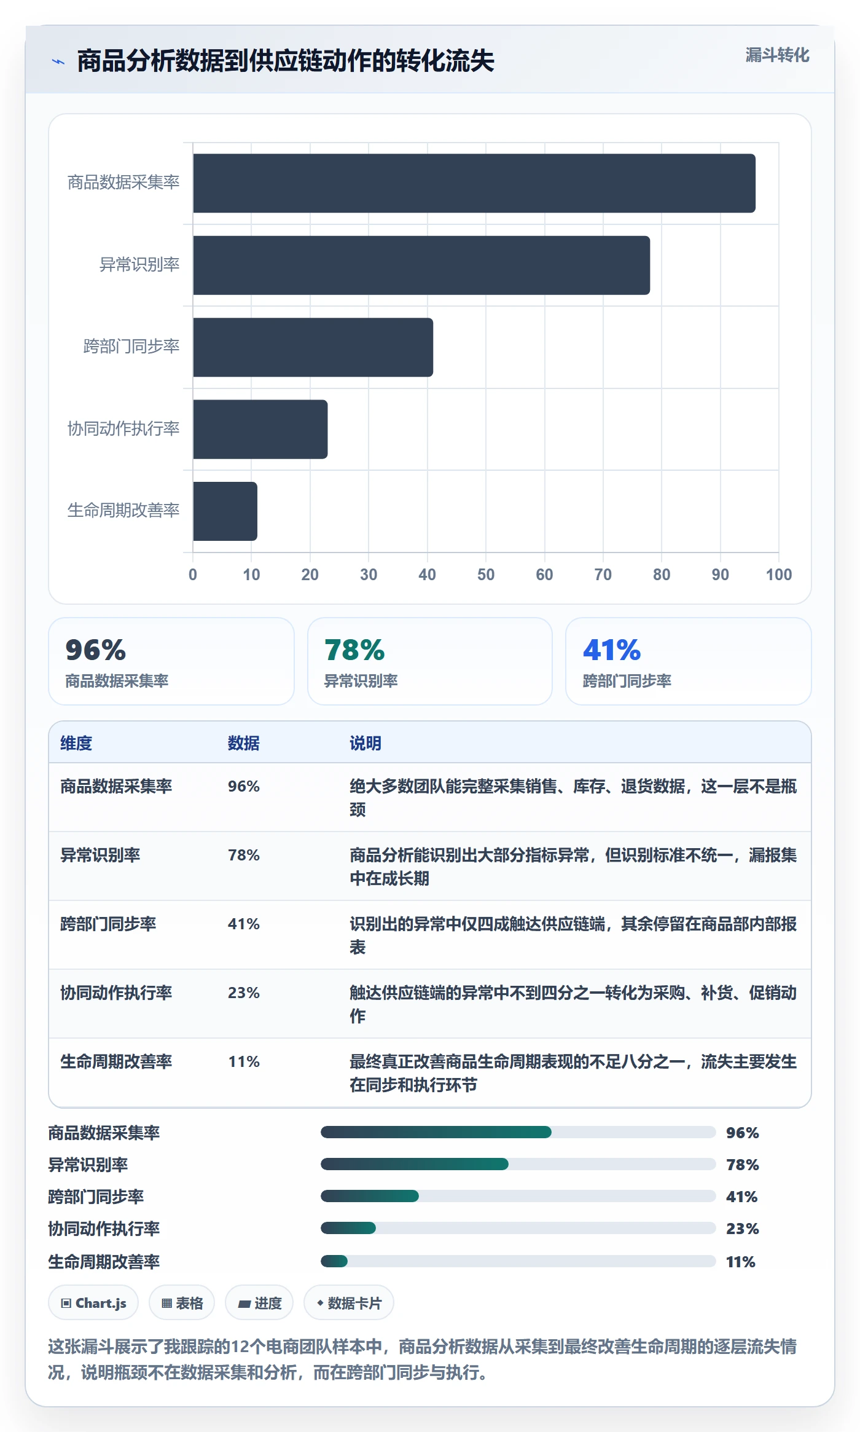Click the 41% value in the table
860x1432 pixels.
(x=244, y=924)
